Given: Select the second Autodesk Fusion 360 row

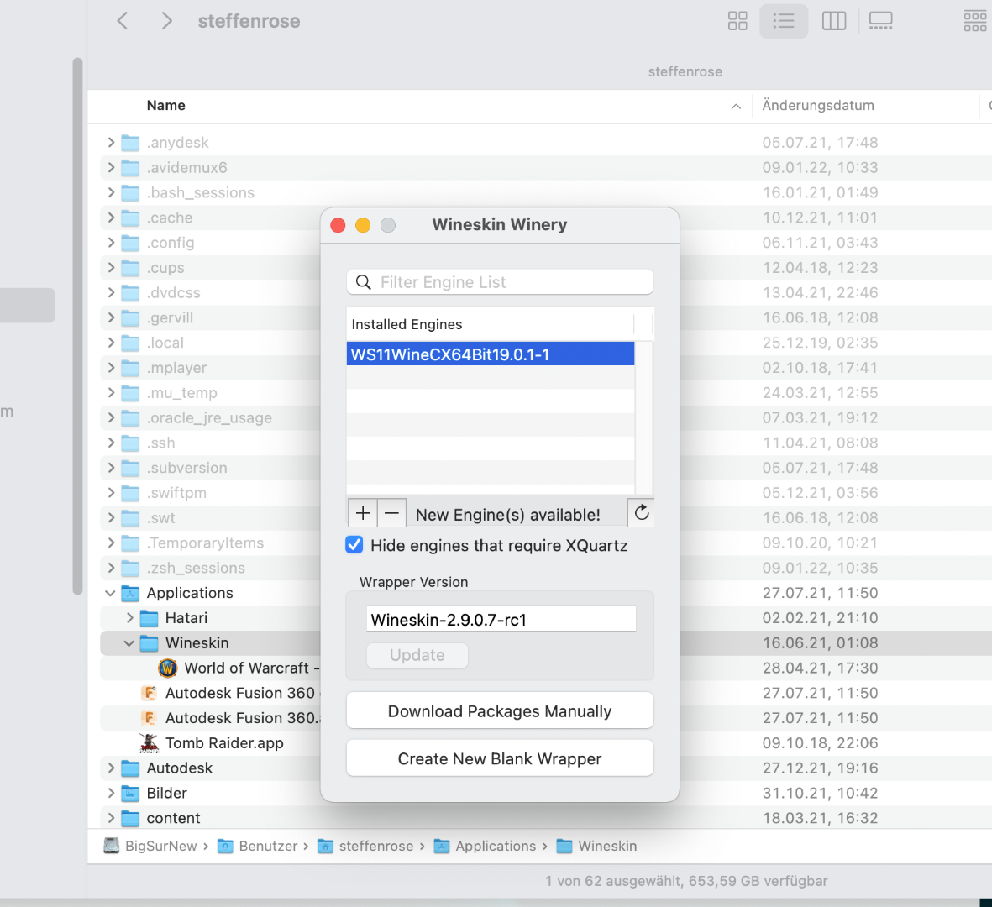Looking at the screenshot, I should click(x=545, y=718).
